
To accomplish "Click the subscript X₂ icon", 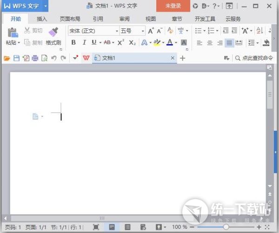I will (x=132, y=42).
